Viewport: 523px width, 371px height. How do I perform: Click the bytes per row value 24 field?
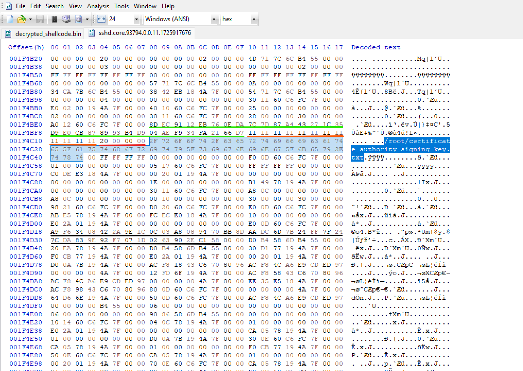tap(120, 19)
